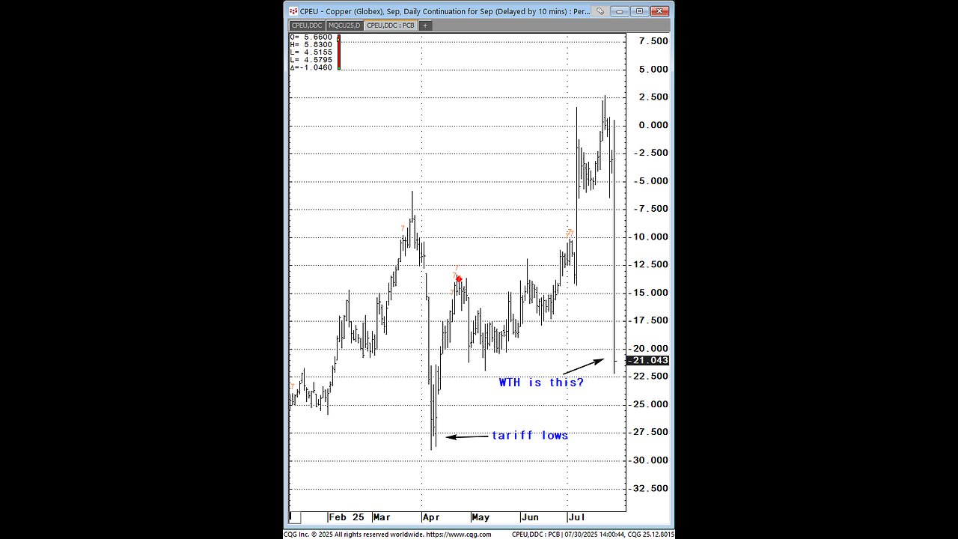958x539 pixels.
Task: Click the -20.000 price axis label
Action: tap(649, 348)
